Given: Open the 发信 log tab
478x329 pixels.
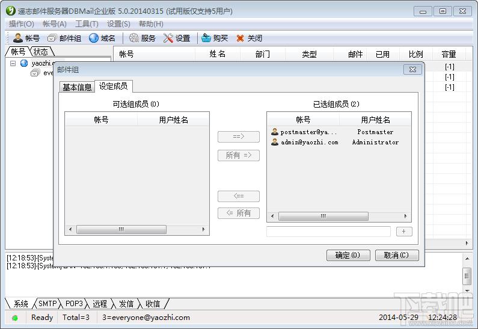Looking at the screenshot, I should click(x=126, y=303).
